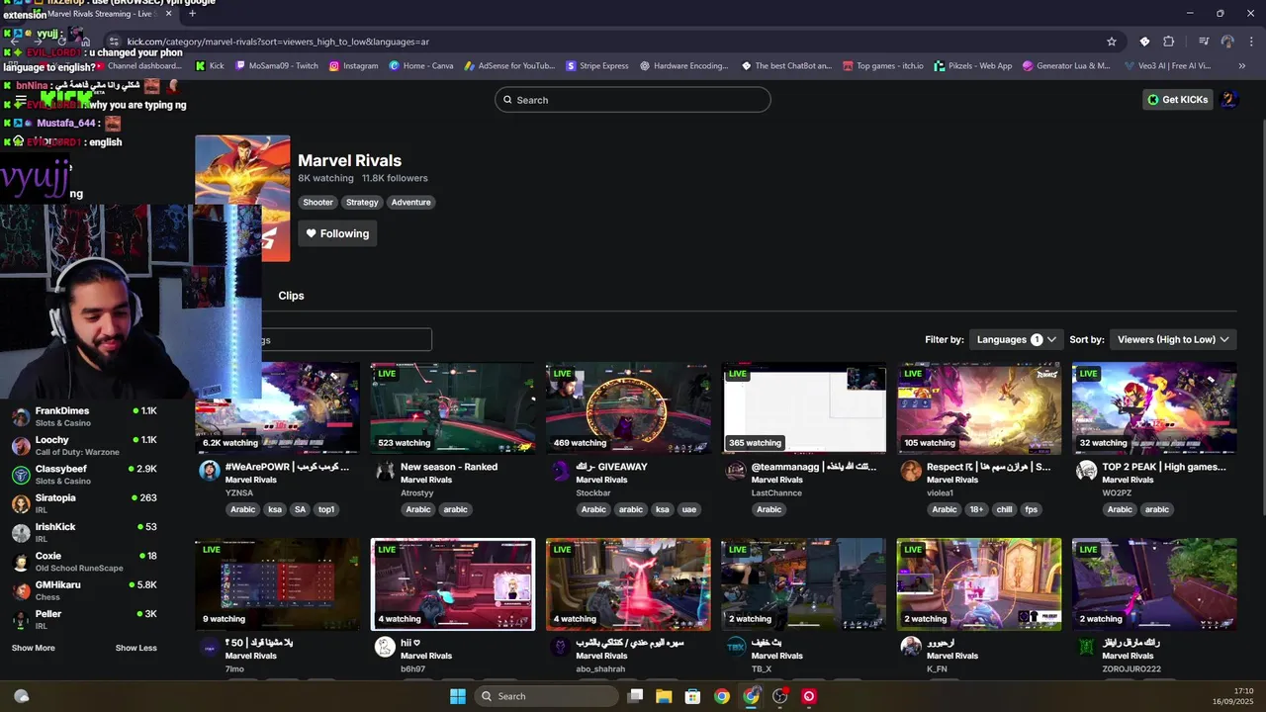Image resolution: width=1266 pixels, height=712 pixels.
Task: Click WO2PZ channel avatar icon
Action: [x=1086, y=471]
